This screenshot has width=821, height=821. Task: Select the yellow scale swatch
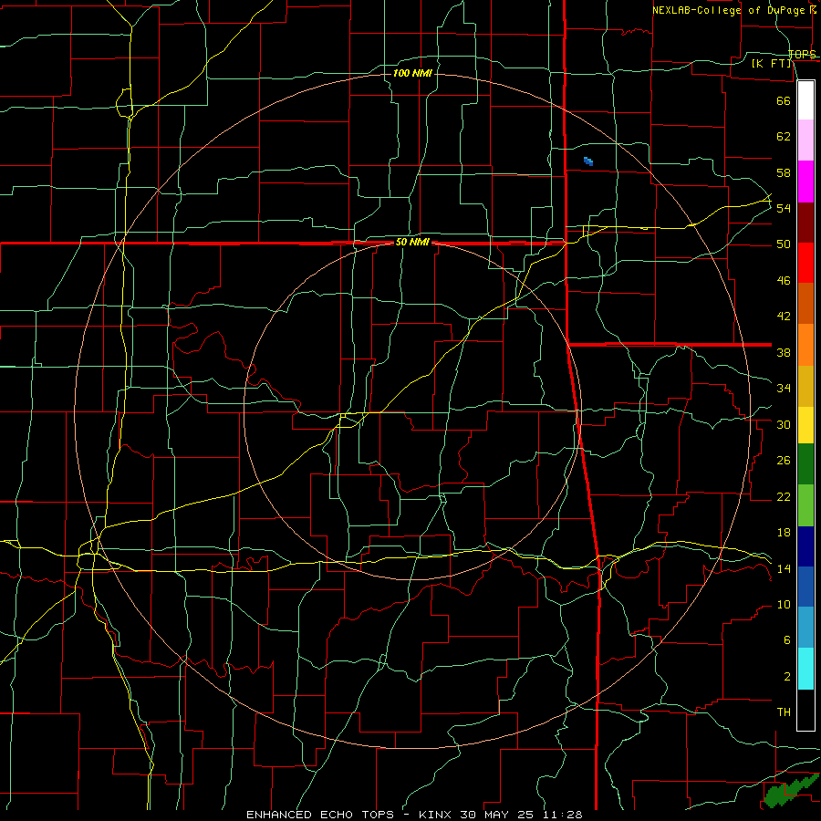click(805, 425)
